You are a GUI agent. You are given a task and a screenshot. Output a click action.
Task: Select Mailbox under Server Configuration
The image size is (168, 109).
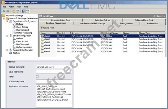(20, 38)
